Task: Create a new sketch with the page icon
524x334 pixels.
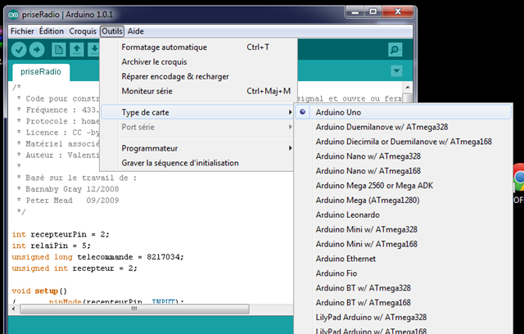Action: tap(59, 50)
